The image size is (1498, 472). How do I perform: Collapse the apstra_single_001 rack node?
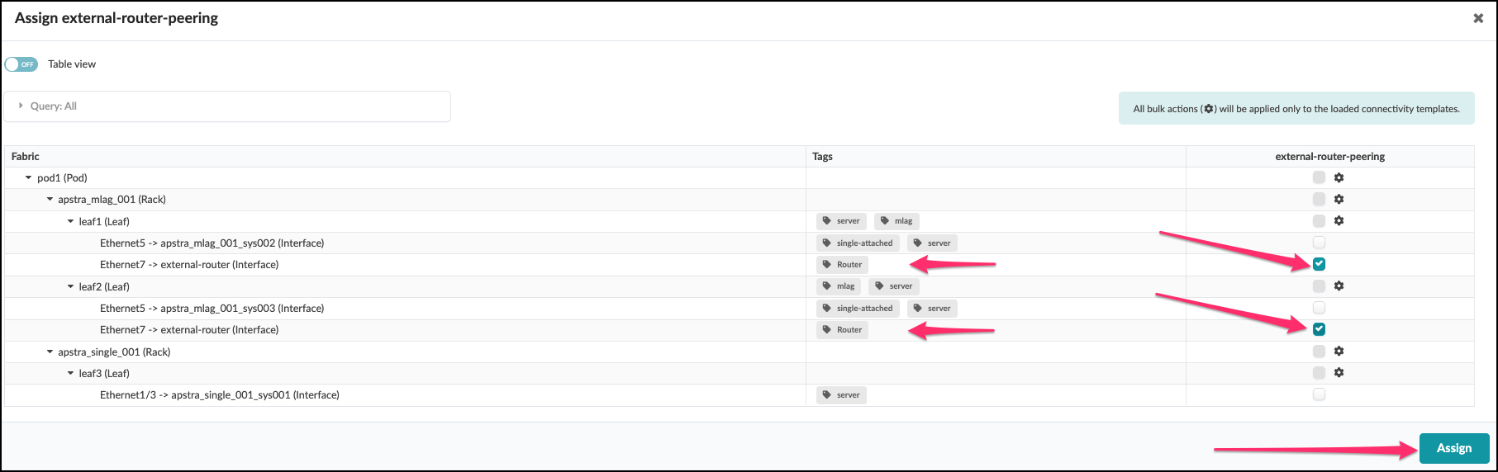pos(50,352)
